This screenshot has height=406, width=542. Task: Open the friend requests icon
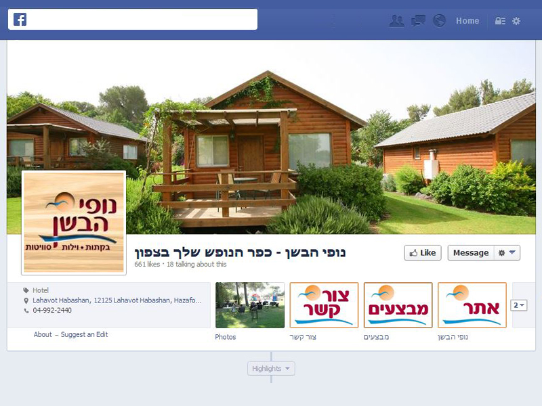pyautogui.click(x=396, y=21)
